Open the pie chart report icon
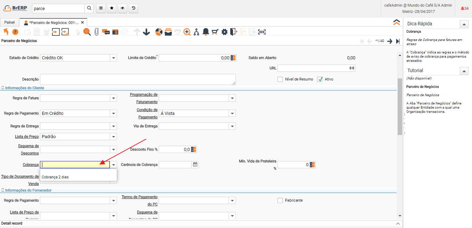This screenshot has width=472, height=228. click(x=159, y=32)
